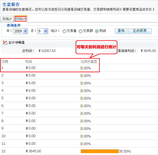Click date 4 in the table
The width and height of the screenshot is (158, 155).
pyautogui.click(x=2, y=91)
